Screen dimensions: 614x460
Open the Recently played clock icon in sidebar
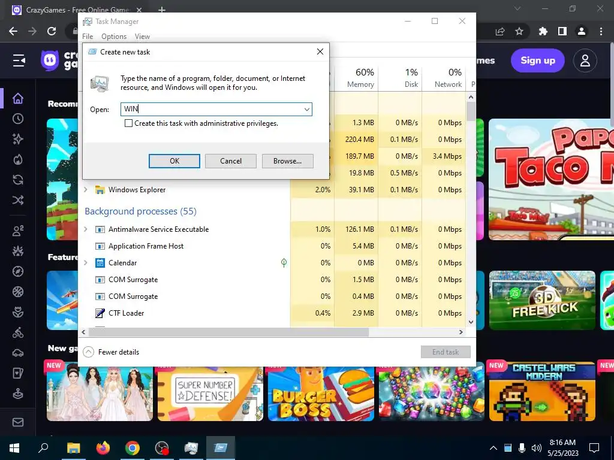click(x=18, y=119)
